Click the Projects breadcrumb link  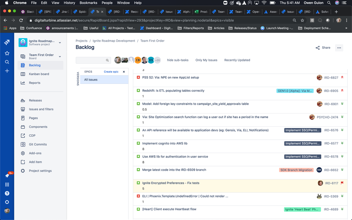pos(81,41)
